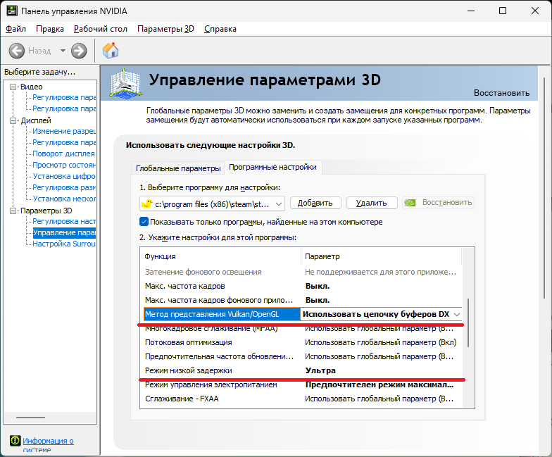Go to the Home page icon
Screen dimensions: 552x457
pyautogui.click(x=111, y=51)
